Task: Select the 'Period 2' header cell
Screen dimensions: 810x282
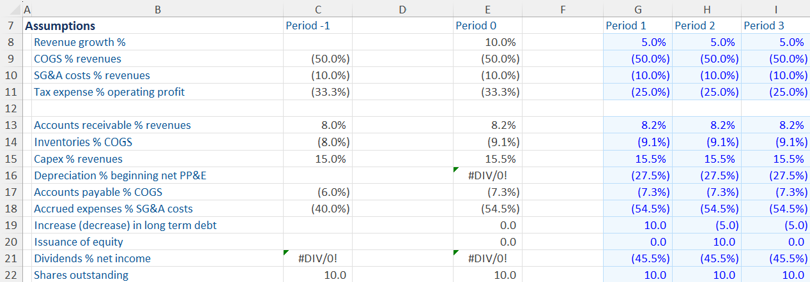Action: pos(706,26)
